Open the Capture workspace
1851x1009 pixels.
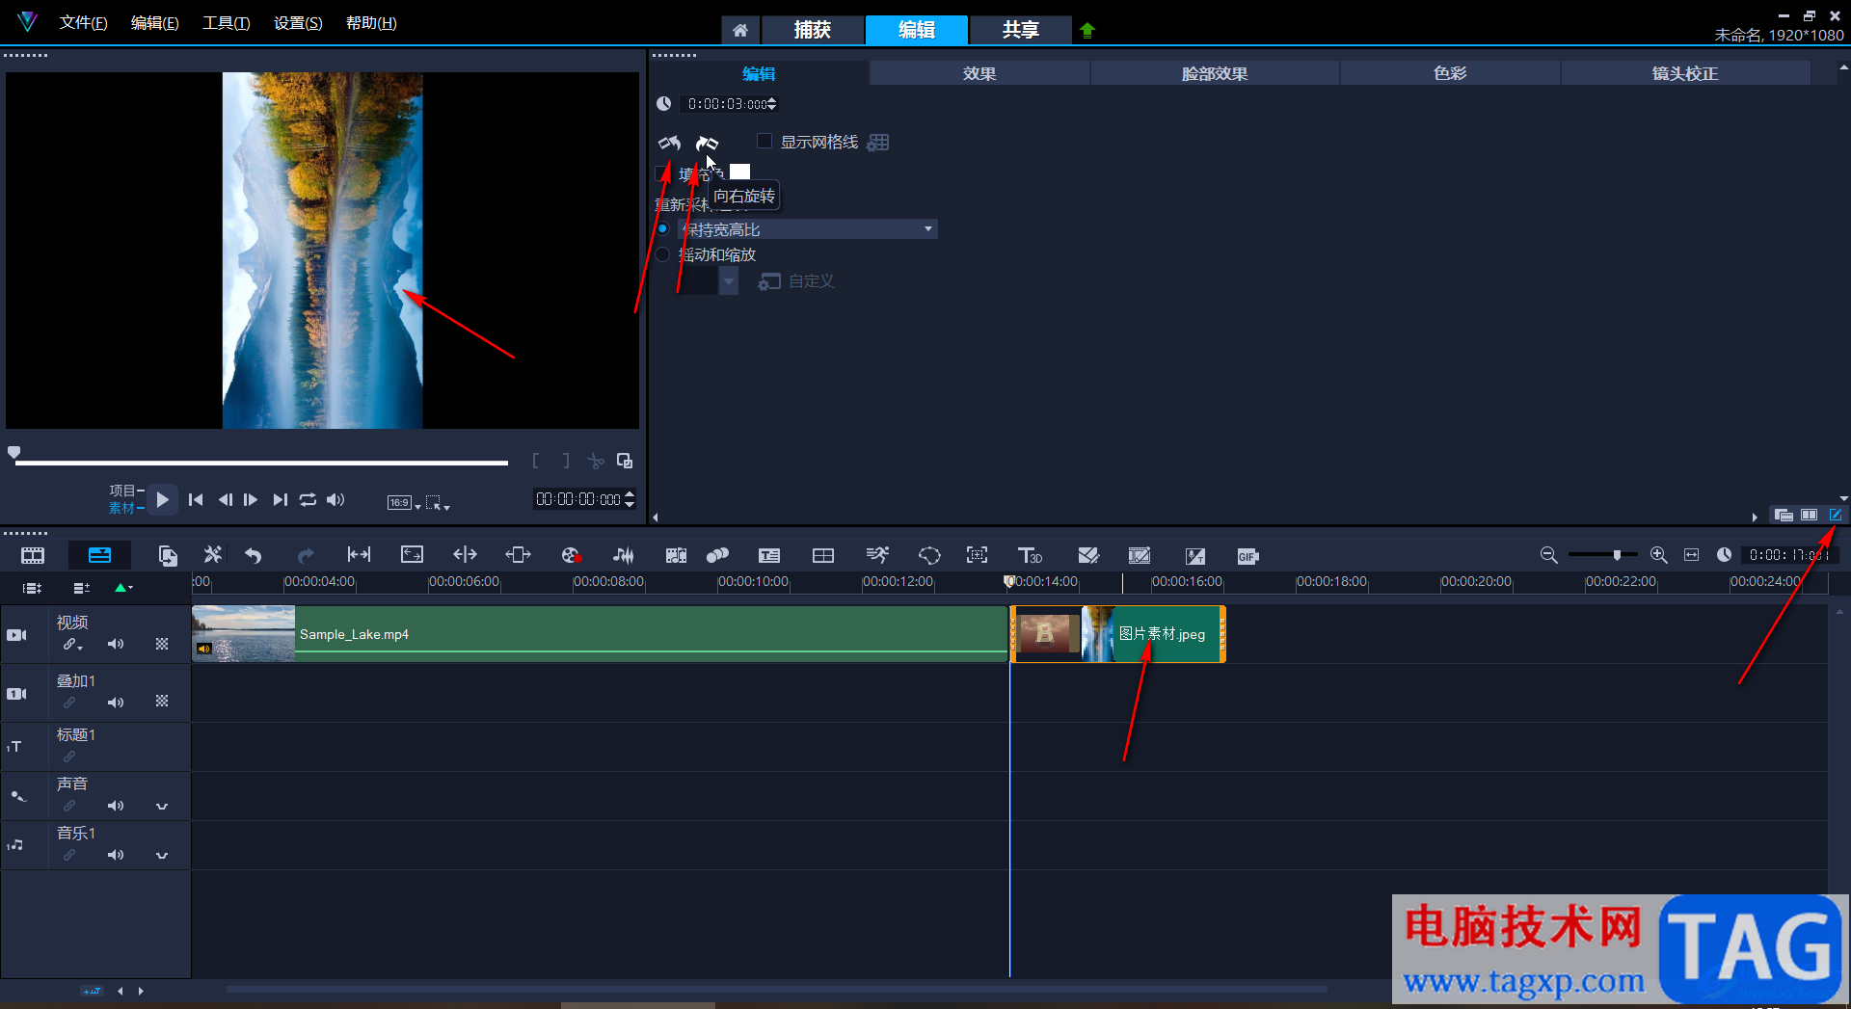pos(813,30)
